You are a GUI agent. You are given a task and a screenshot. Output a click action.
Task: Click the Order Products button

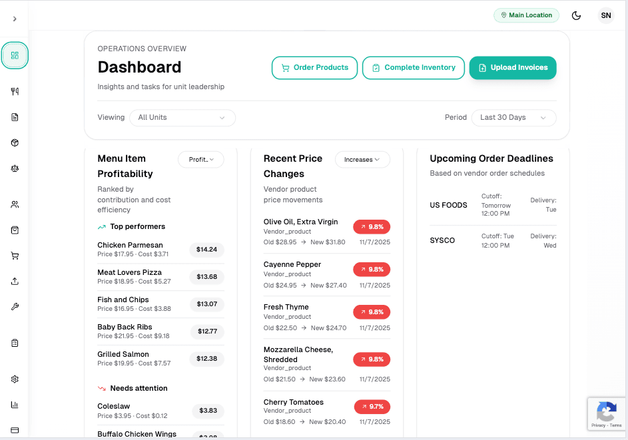click(x=314, y=68)
